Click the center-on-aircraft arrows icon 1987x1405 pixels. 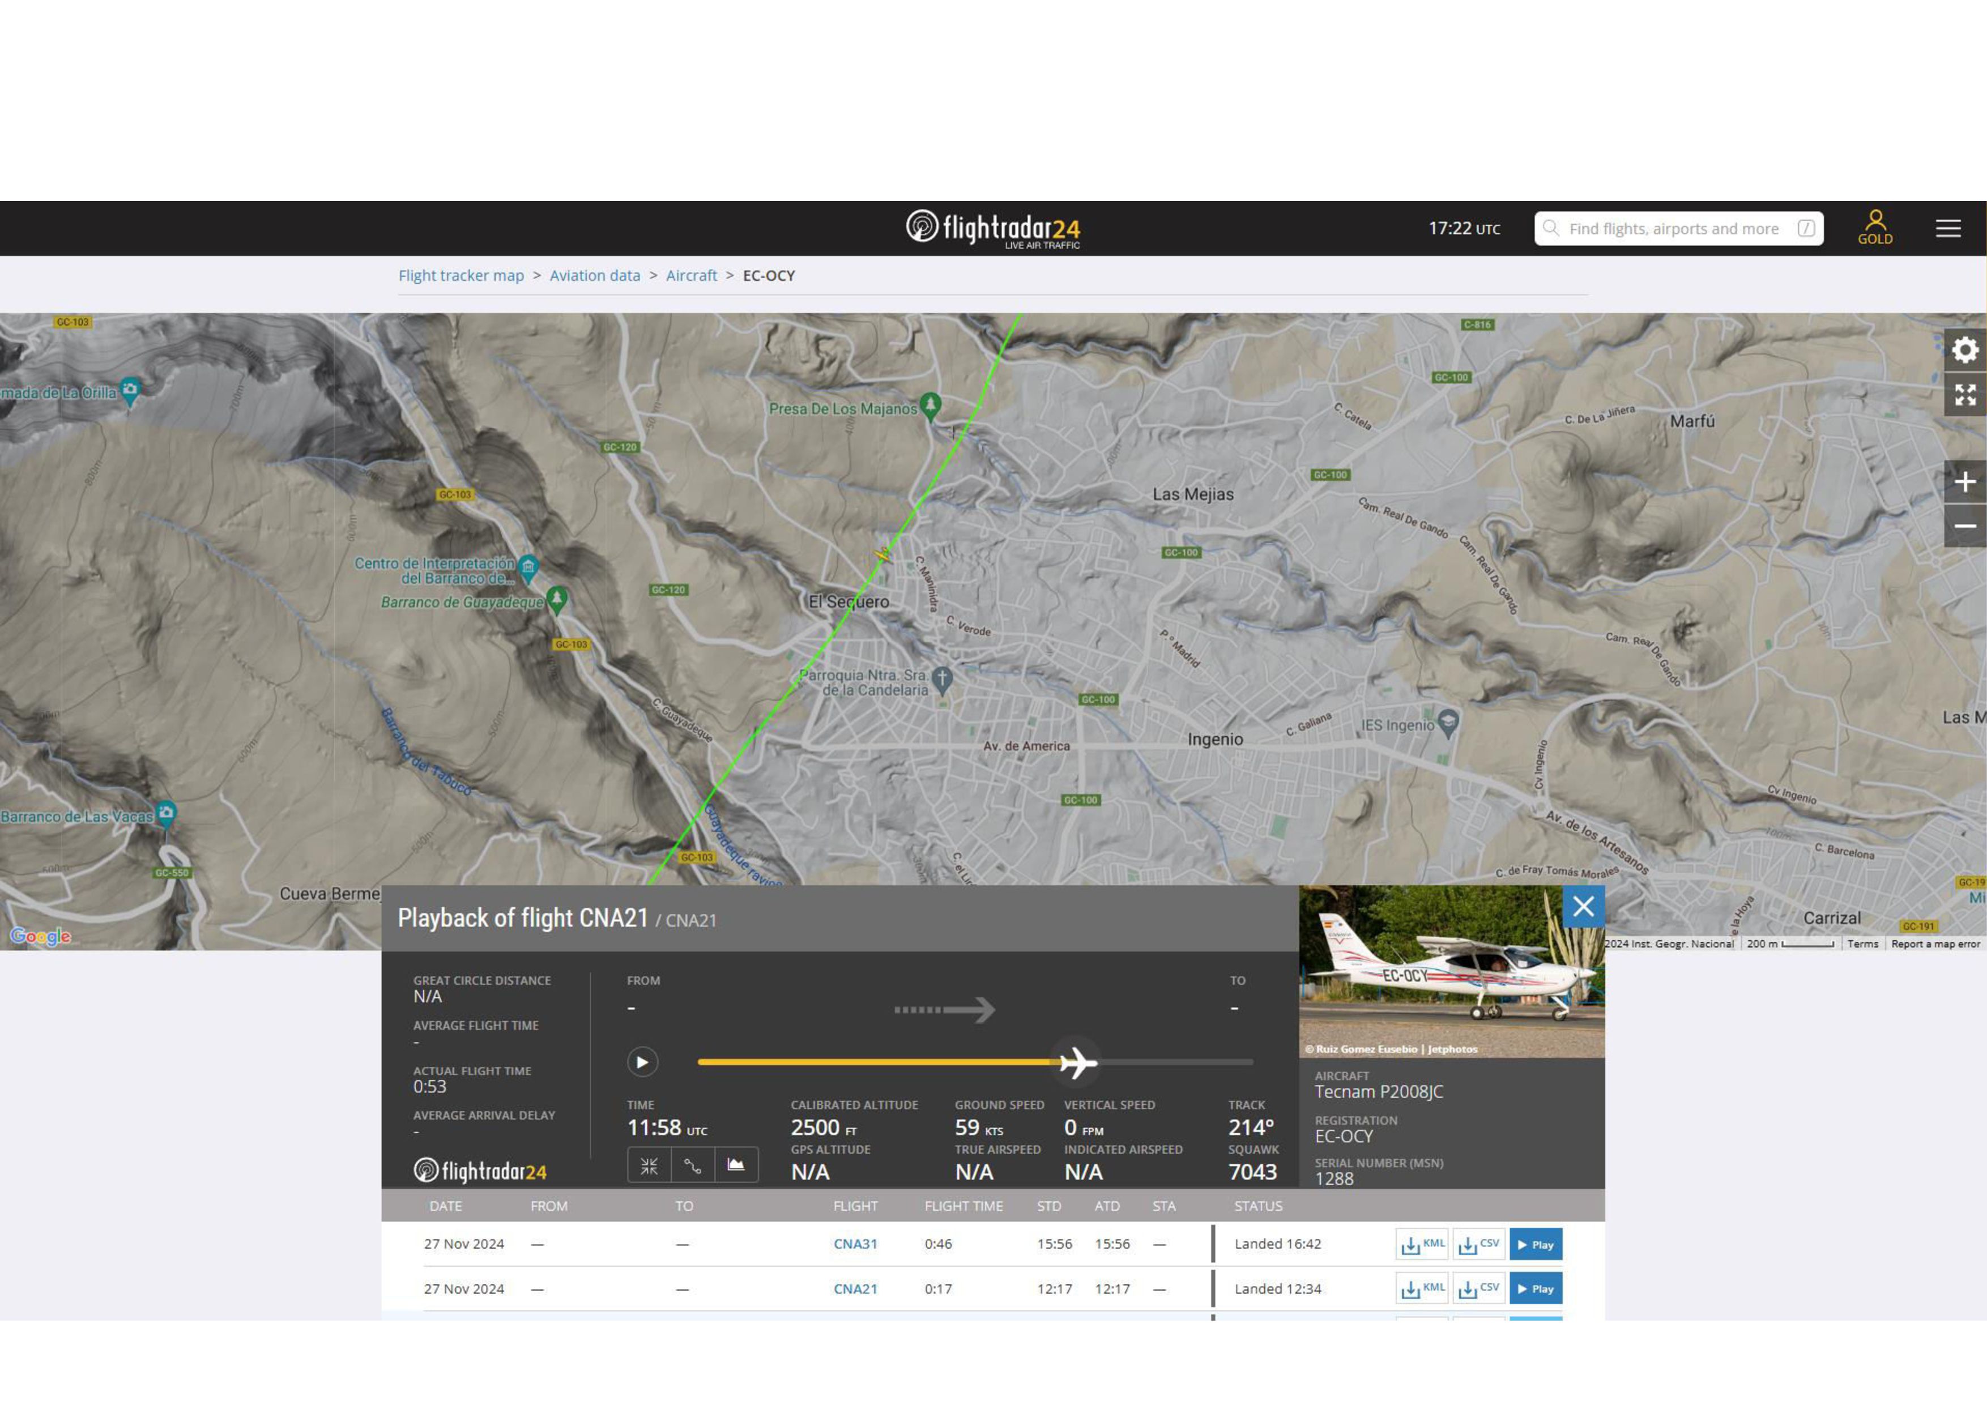click(649, 1165)
